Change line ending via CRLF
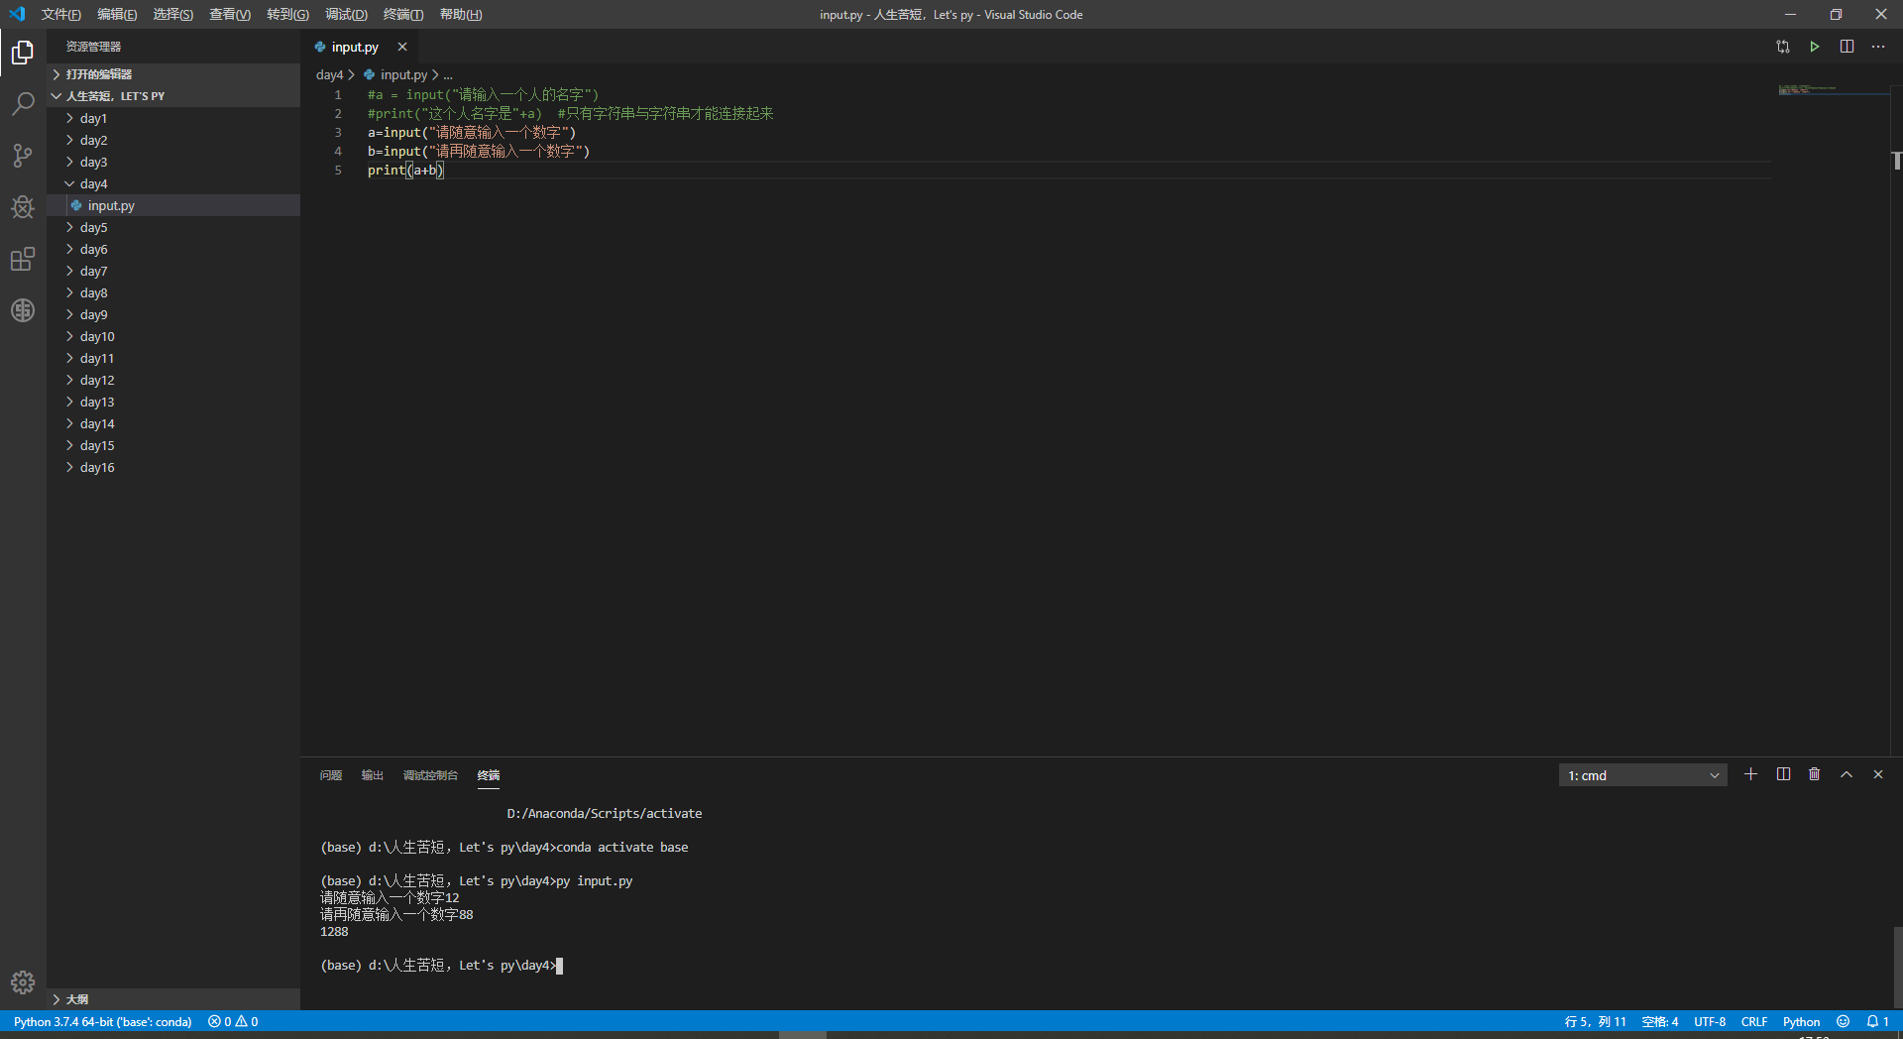This screenshot has height=1039, width=1903. tap(1754, 1021)
